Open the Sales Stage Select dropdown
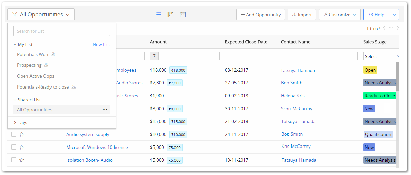 pos(382,56)
